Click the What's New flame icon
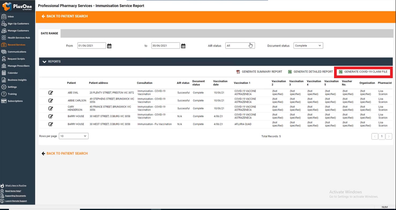 coord(2,186)
